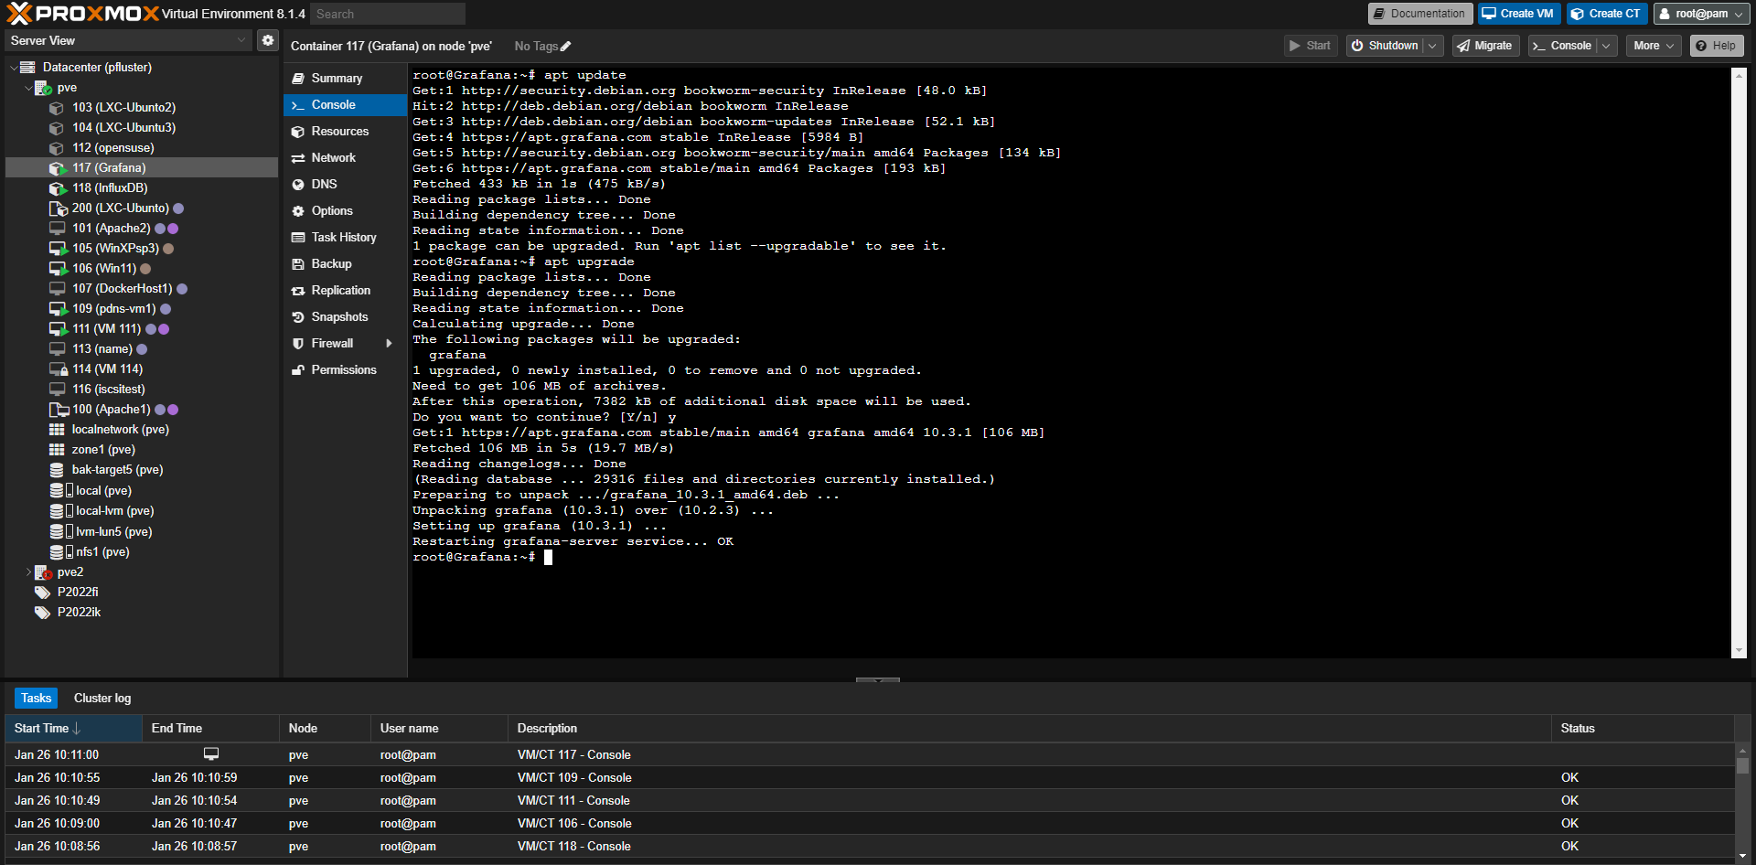Open the toolbar Console dropdown arrow
The width and height of the screenshot is (1756, 865).
1606,46
